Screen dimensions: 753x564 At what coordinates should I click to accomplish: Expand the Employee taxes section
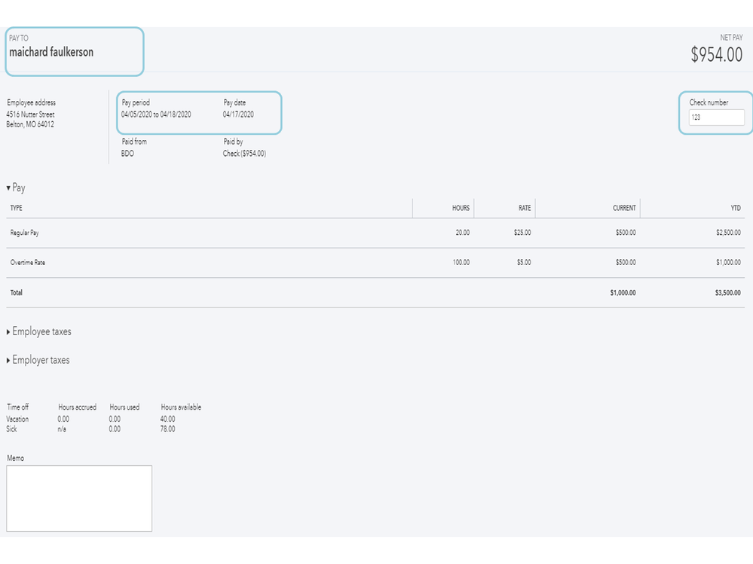[x=9, y=332]
